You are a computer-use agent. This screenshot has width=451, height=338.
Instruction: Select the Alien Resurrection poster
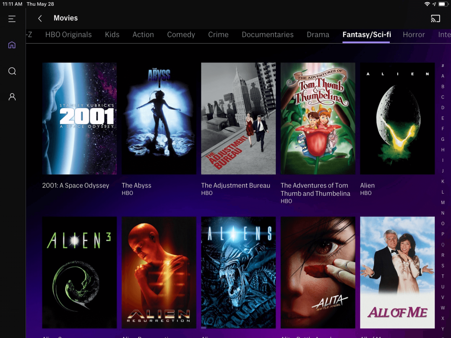pos(159,272)
